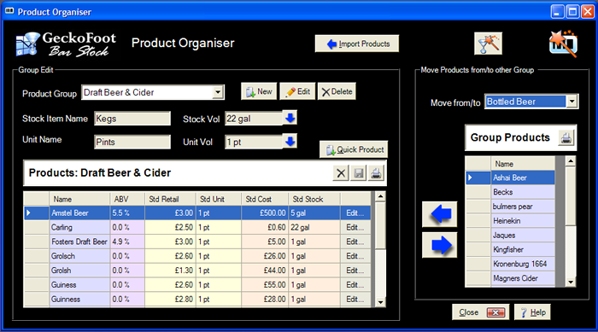Image resolution: width=598 pixels, height=332 pixels.
Task: Select Becks in Group Products
Action: 523,192
